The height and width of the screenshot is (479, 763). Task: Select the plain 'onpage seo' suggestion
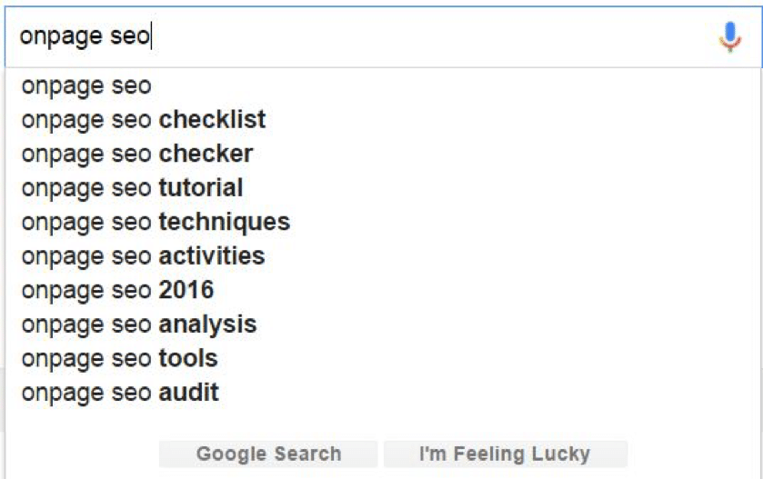(383, 85)
